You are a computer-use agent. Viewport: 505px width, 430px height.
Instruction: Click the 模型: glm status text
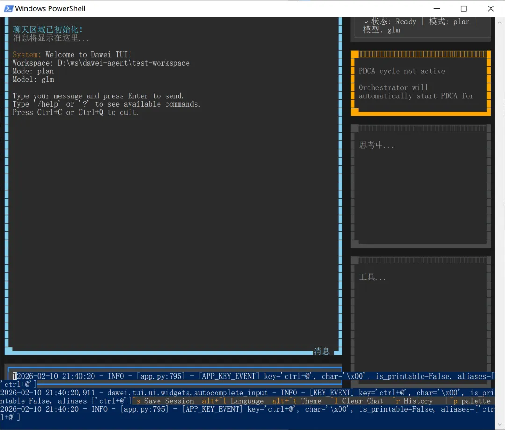click(x=382, y=30)
